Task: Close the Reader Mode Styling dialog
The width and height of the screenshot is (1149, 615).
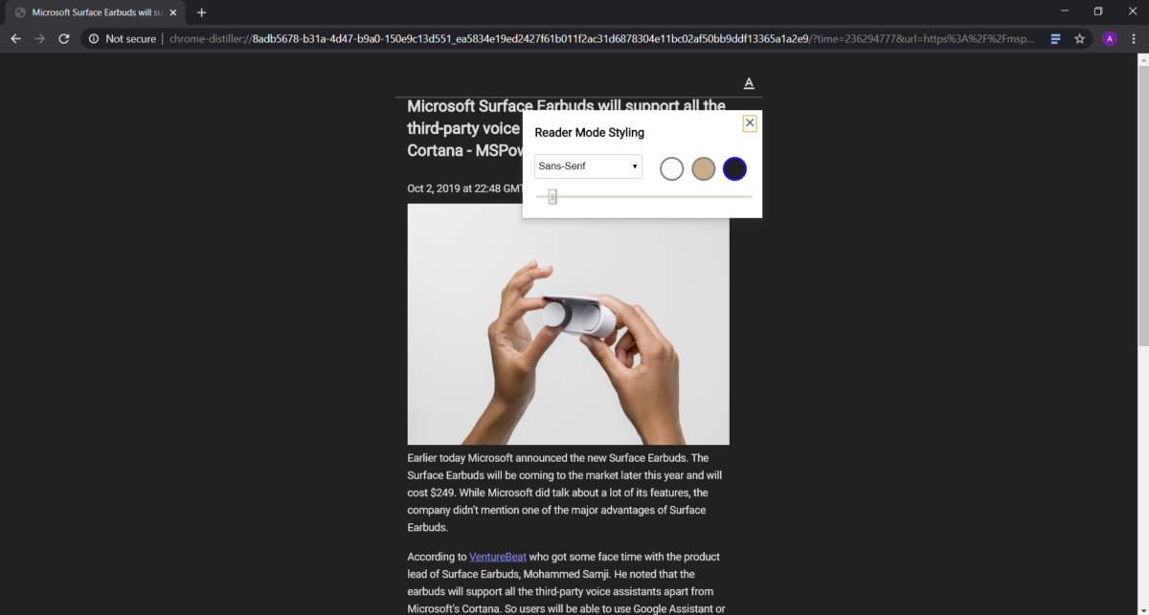Action: [x=750, y=122]
